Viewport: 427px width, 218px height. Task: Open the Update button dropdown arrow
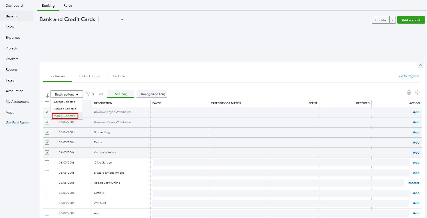393,20
